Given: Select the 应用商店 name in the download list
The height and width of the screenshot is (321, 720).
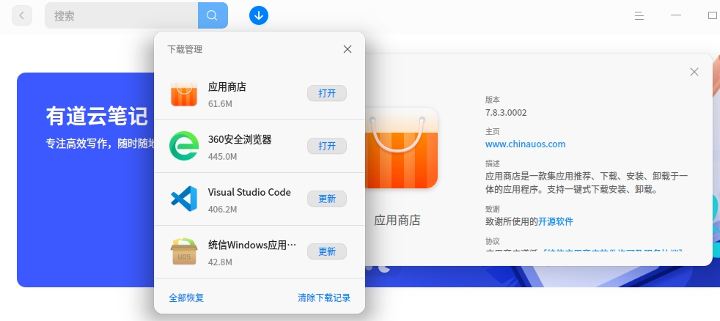Looking at the screenshot, I should (x=227, y=86).
